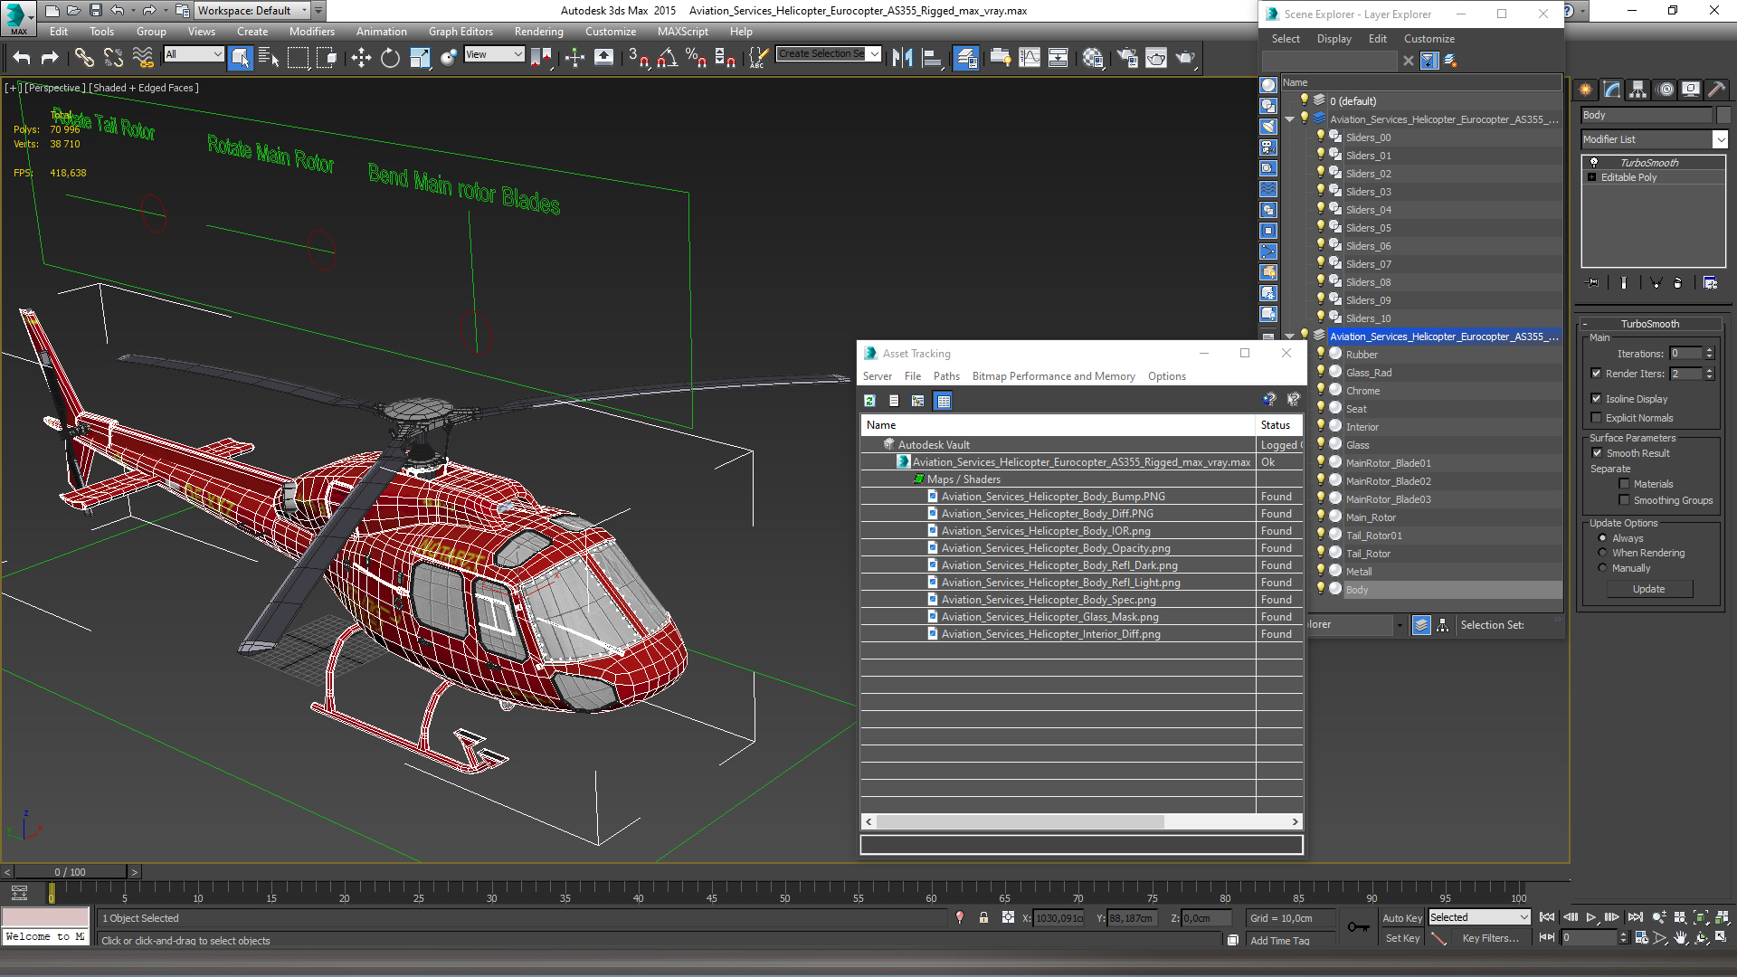This screenshot has height=977, width=1737.
Task: Toggle the Angle Snap tool
Action: (x=668, y=58)
